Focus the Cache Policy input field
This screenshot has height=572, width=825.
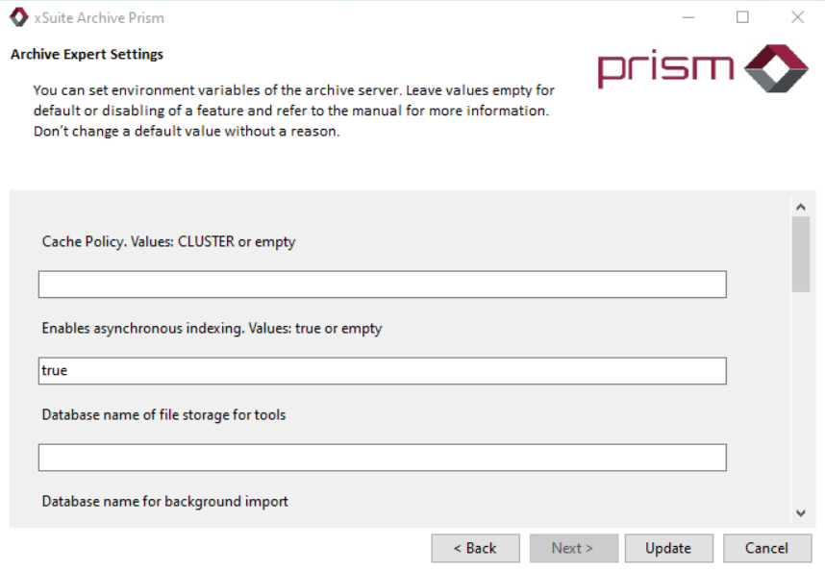pos(382,285)
